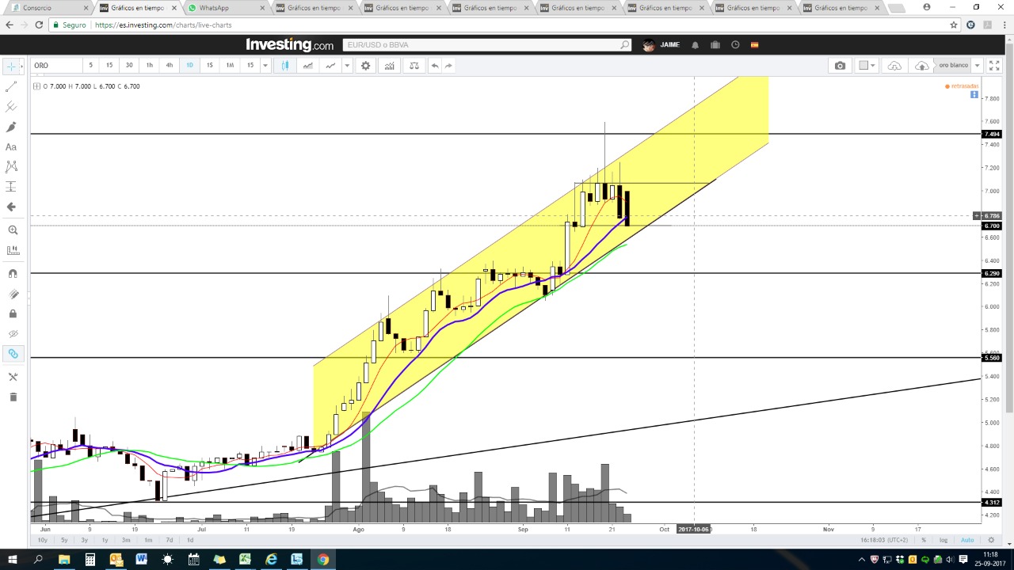Click the 'oro blanco' layout name
Screen dimensions: 1014x570
(x=953, y=66)
